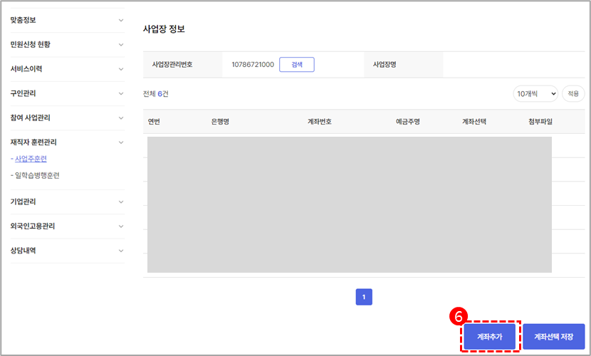591x356 pixels.
Task: Open the 일학습병행훈련 submenu link
Action: tap(37, 175)
